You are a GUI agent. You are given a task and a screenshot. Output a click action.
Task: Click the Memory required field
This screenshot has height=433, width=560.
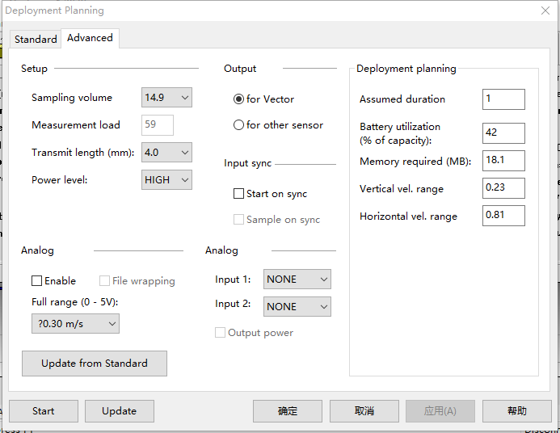503,161
